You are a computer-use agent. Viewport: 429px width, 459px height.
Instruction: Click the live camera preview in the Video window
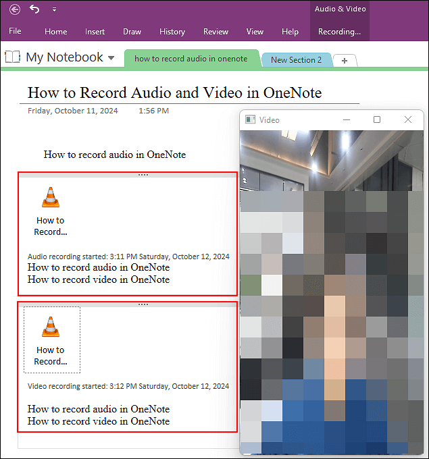click(x=332, y=292)
